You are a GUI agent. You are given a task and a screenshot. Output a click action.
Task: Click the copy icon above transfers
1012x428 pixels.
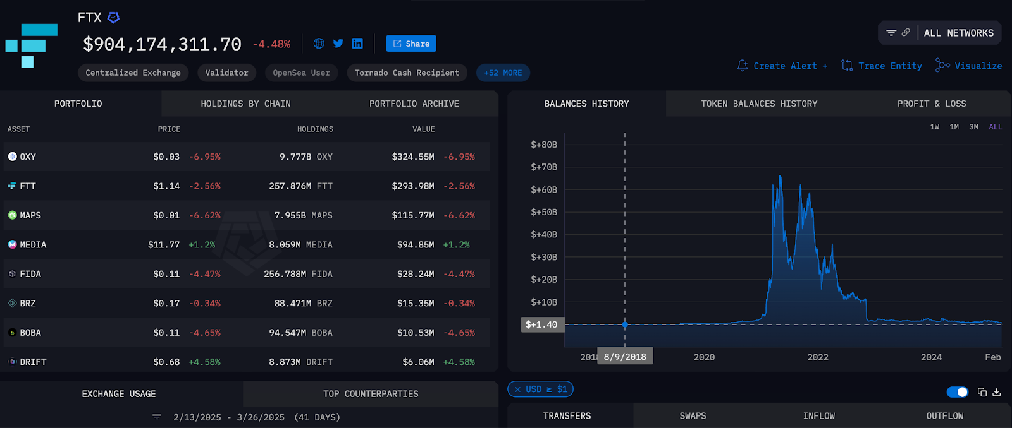pyautogui.click(x=982, y=392)
